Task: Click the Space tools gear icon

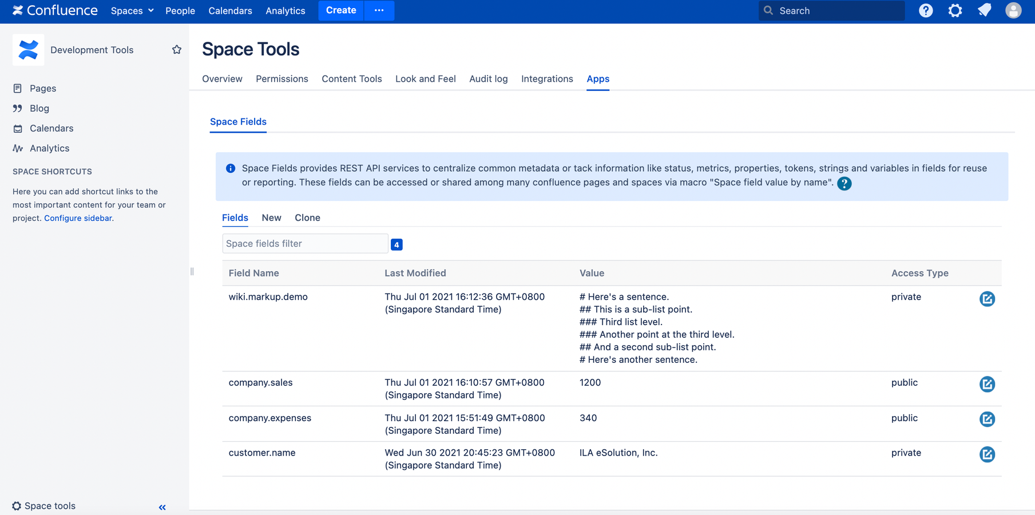Action: click(x=17, y=506)
